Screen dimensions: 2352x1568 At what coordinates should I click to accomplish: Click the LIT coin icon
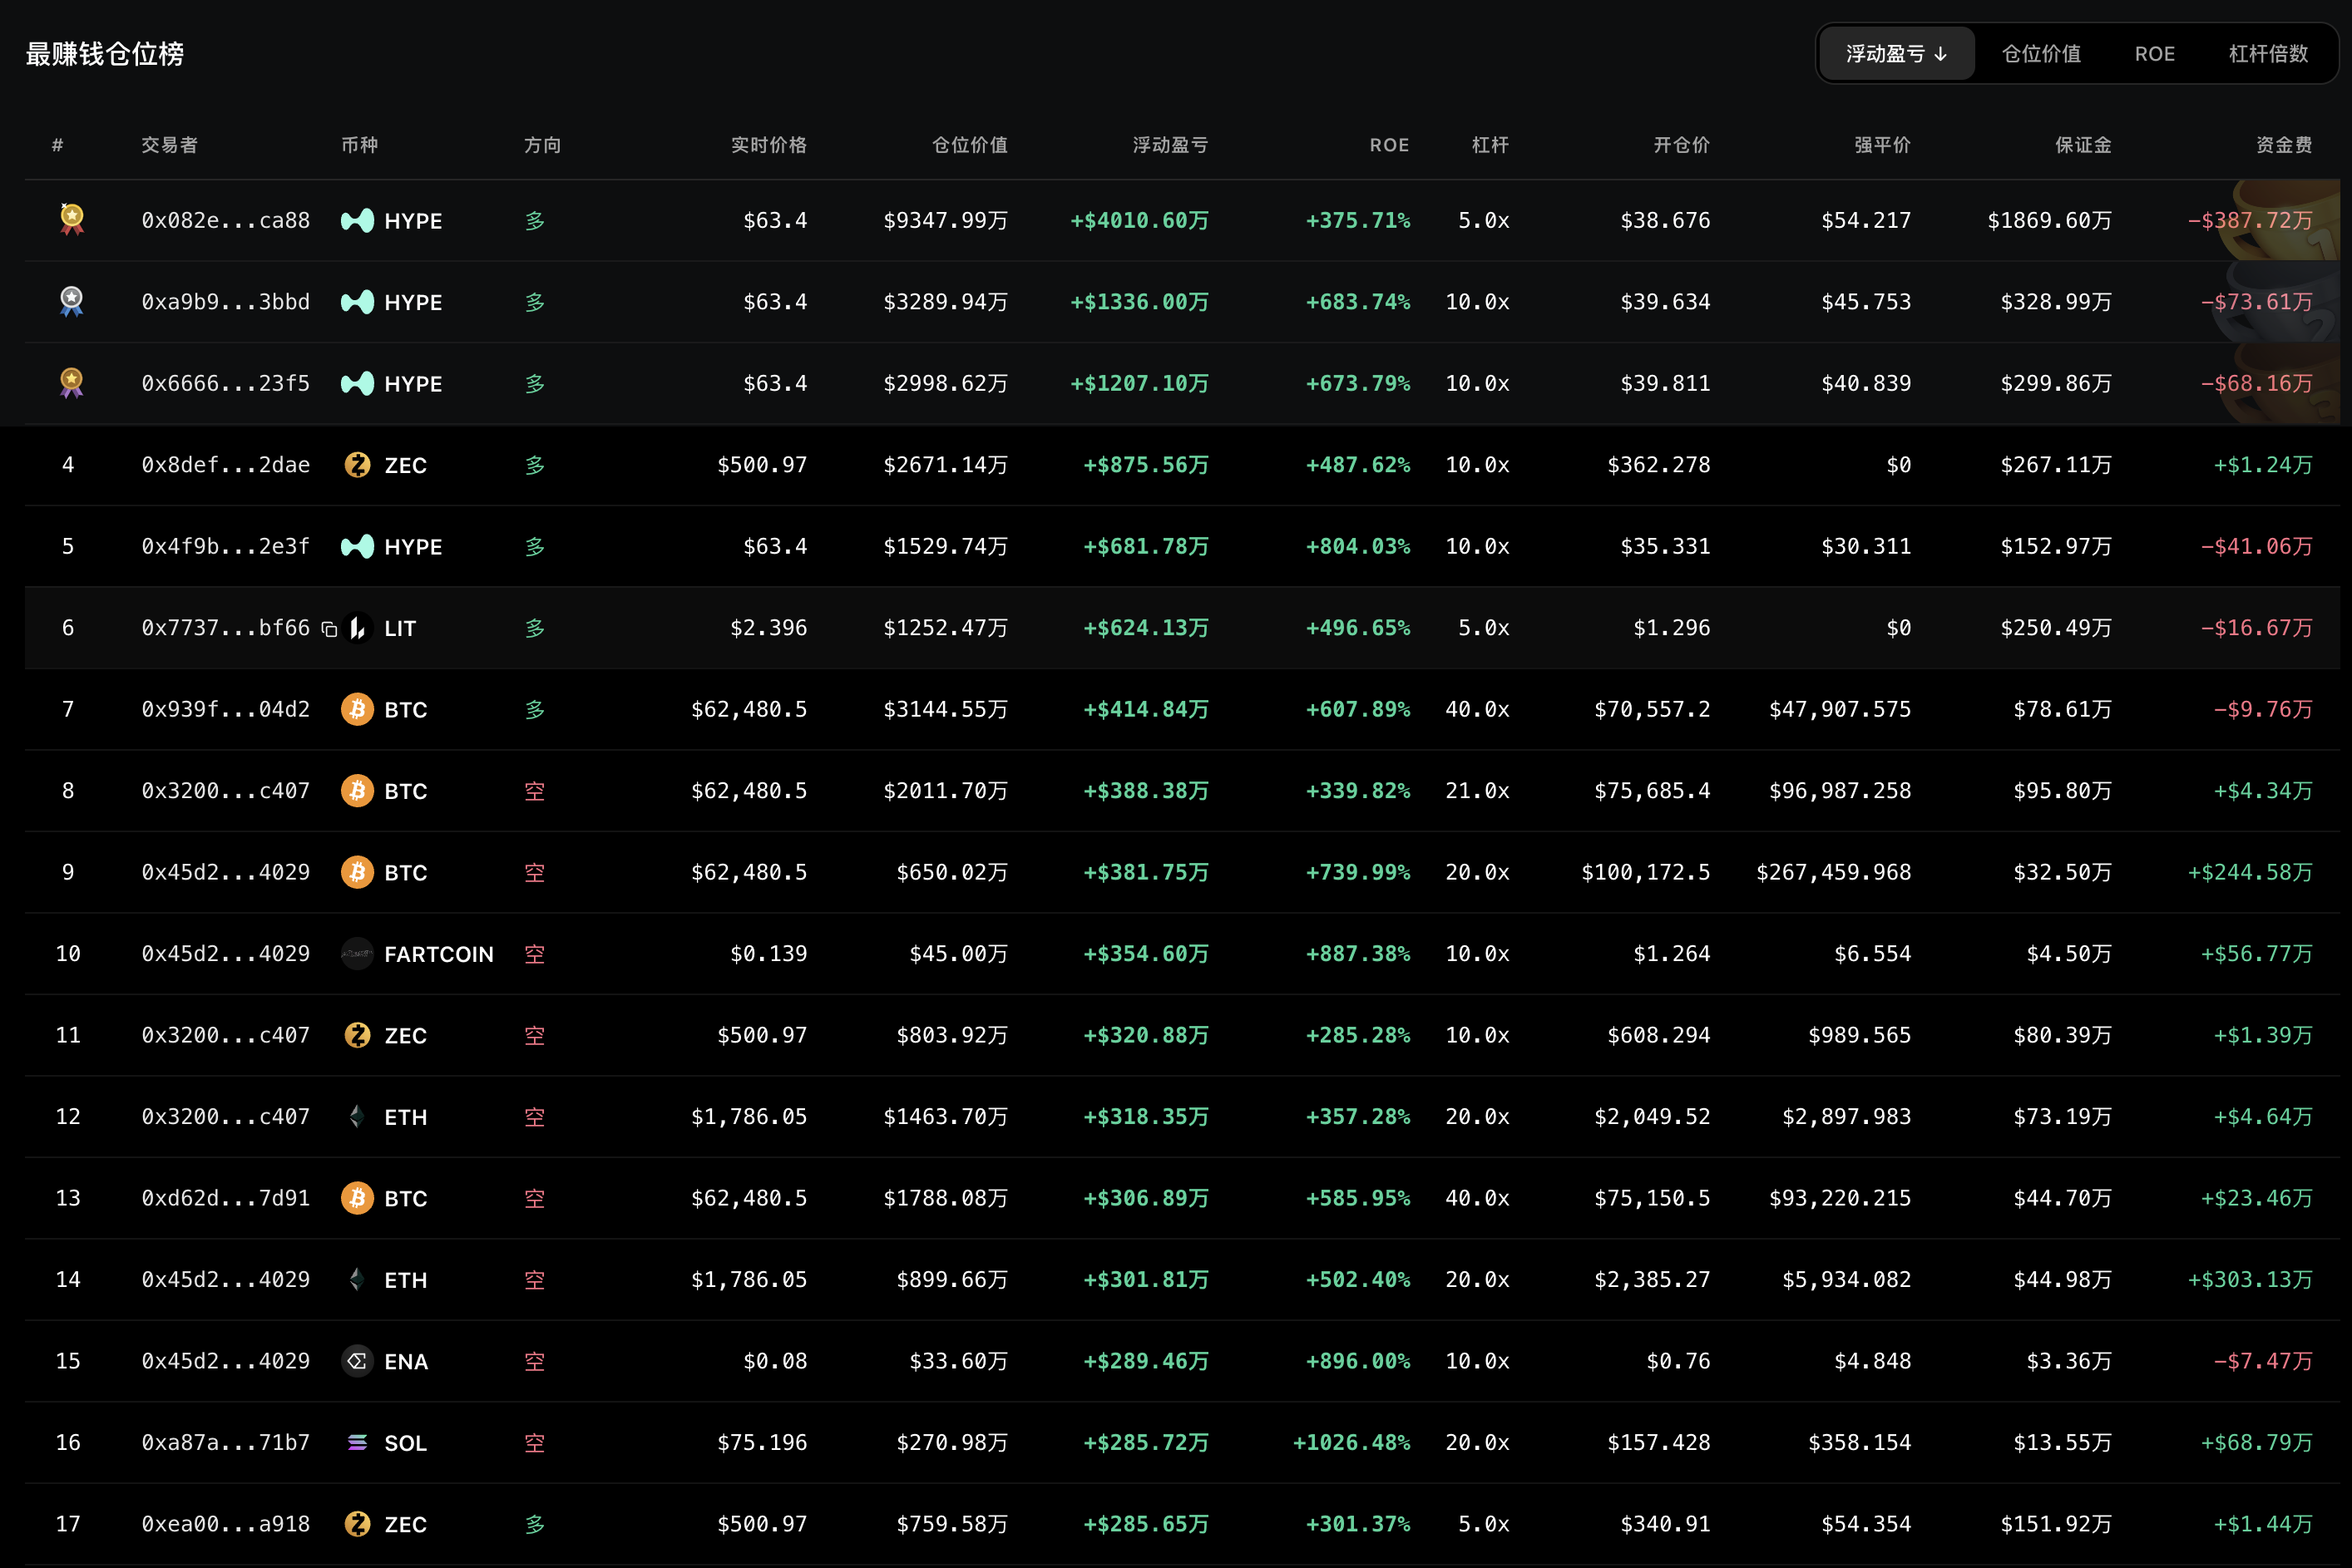pos(357,628)
